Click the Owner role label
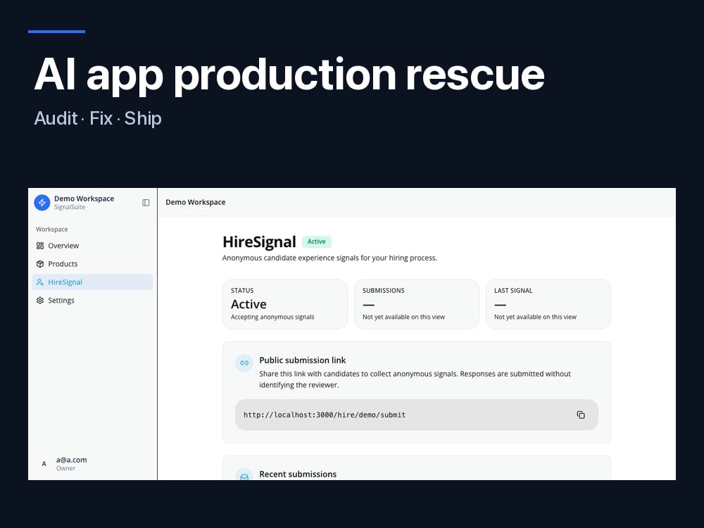The height and width of the screenshot is (528, 704). click(x=65, y=468)
